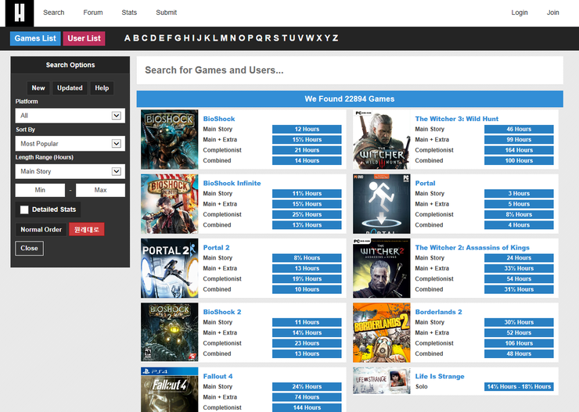Open The Witcher 3: Wild Hunt title link
This screenshot has height=412, width=579.
[457, 119]
